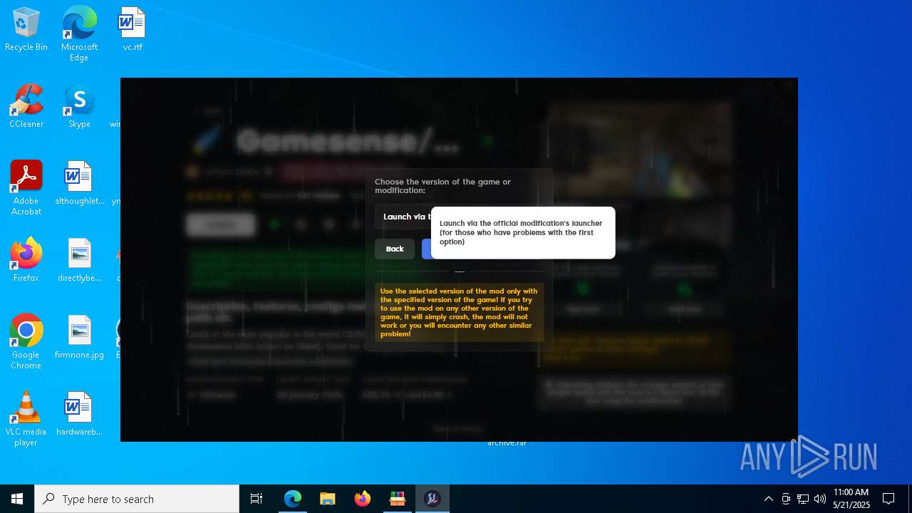Open CCleaner desktop shortcut
The height and width of the screenshot is (513, 912).
pos(26,107)
